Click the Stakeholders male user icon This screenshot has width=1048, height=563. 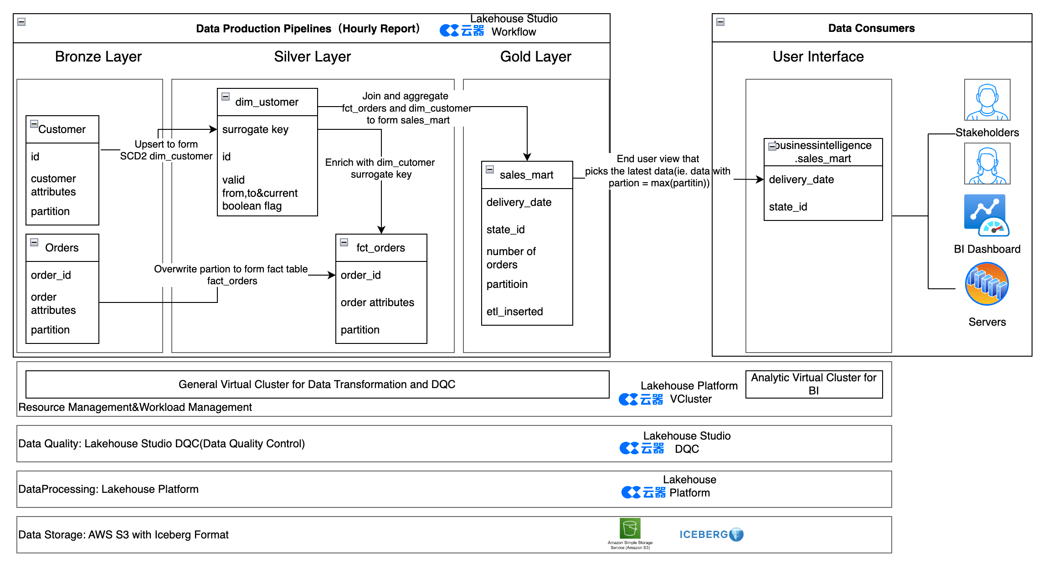coord(987,100)
